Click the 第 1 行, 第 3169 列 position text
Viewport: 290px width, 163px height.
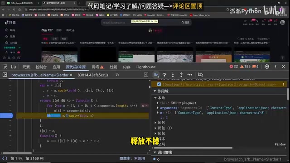27,158
